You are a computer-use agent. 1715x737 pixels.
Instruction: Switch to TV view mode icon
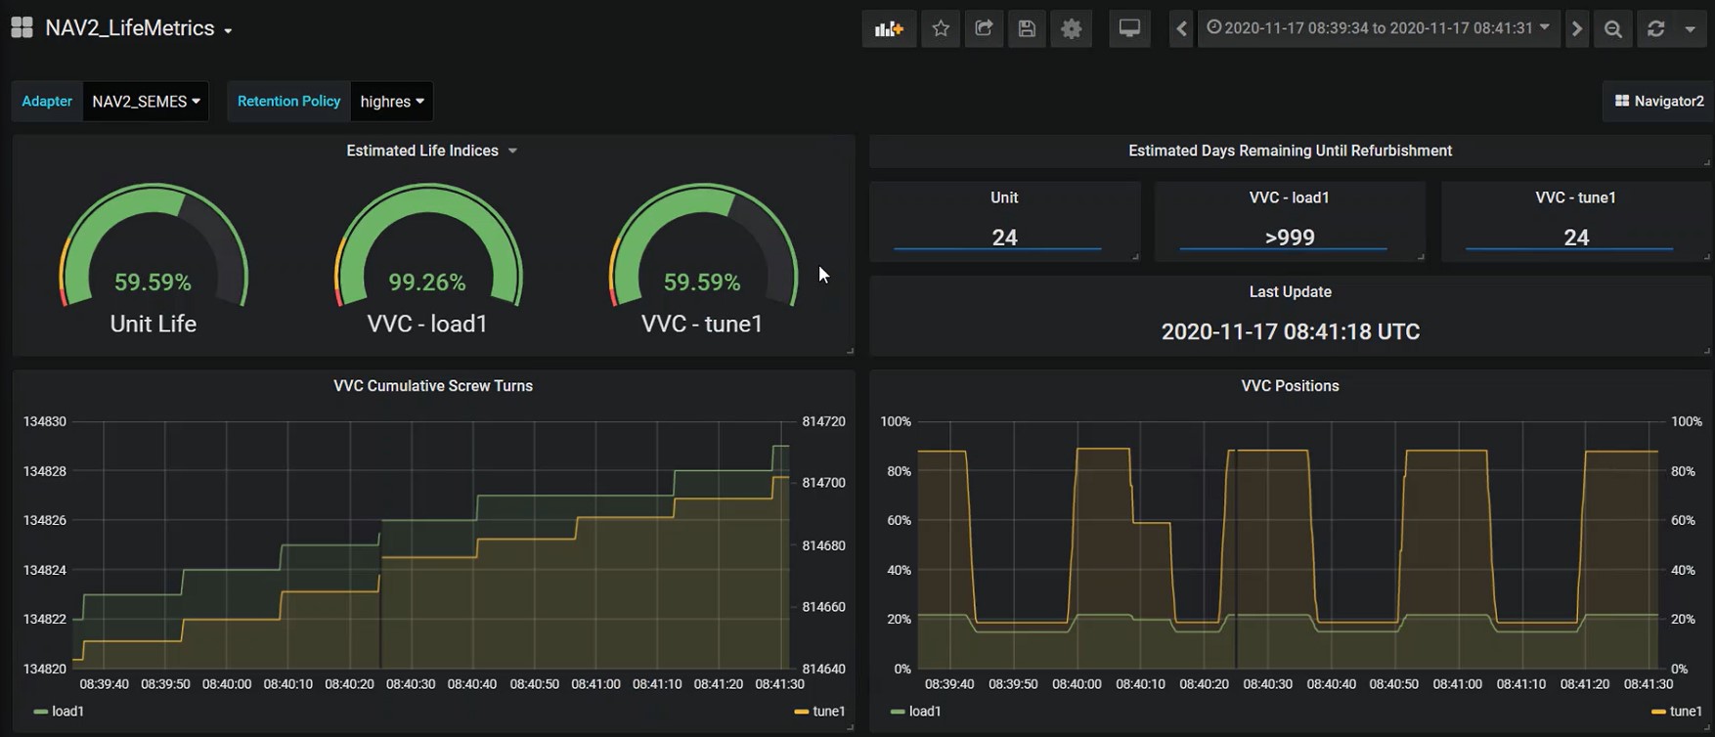pyautogui.click(x=1129, y=29)
